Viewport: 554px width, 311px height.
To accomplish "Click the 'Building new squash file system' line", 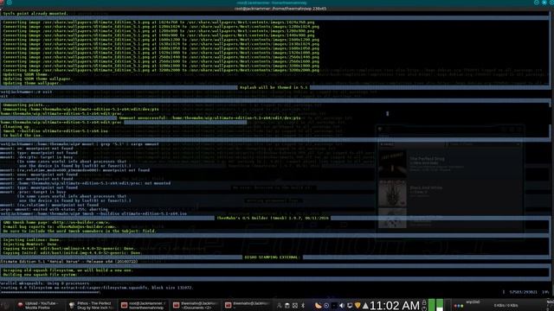I will [39, 275].
